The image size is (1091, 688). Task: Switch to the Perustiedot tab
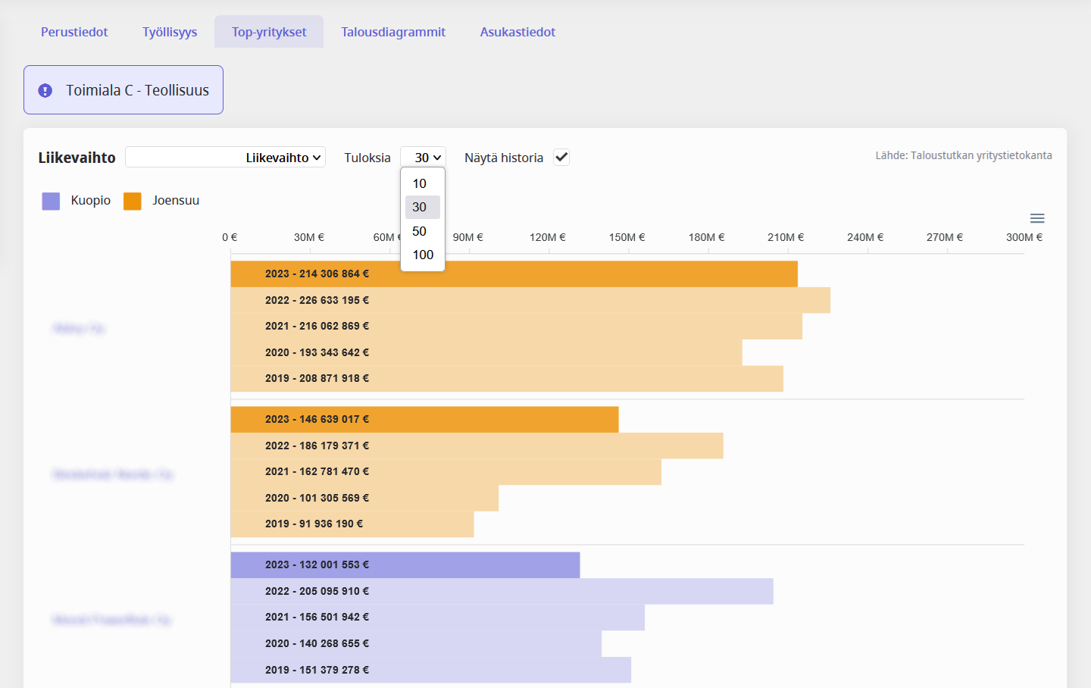[74, 32]
